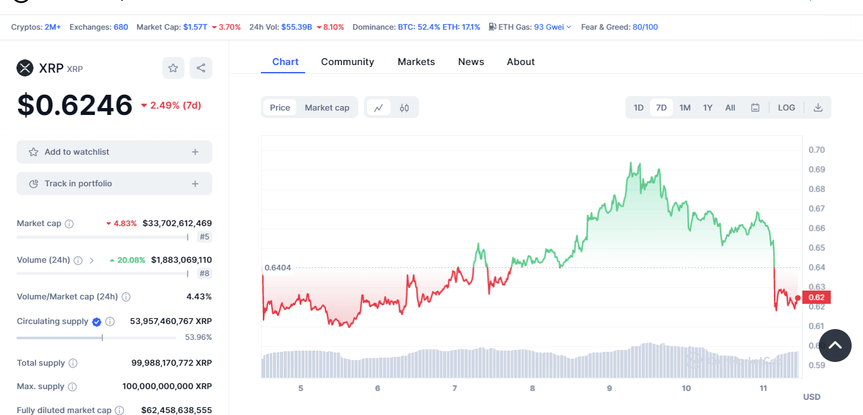Click the Add to watchlist button

pyautogui.click(x=114, y=152)
